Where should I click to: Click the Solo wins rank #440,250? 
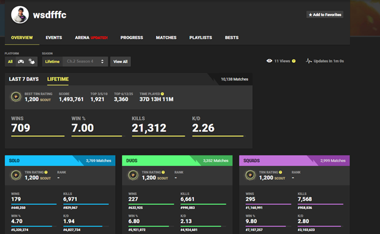(x=18, y=208)
